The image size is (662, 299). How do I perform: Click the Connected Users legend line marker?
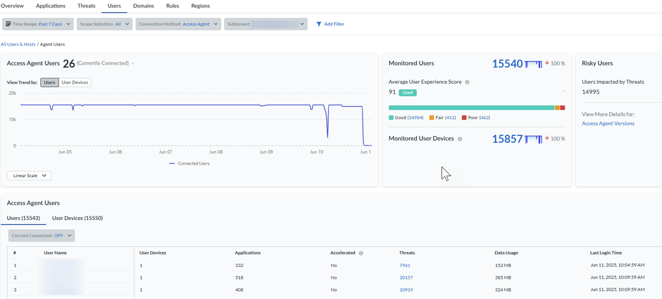click(172, 164)
